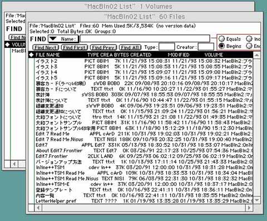Screen dimensions: 267x221
Task: Click the vertical scrollbar down arrow
Action: pos(257,200)
